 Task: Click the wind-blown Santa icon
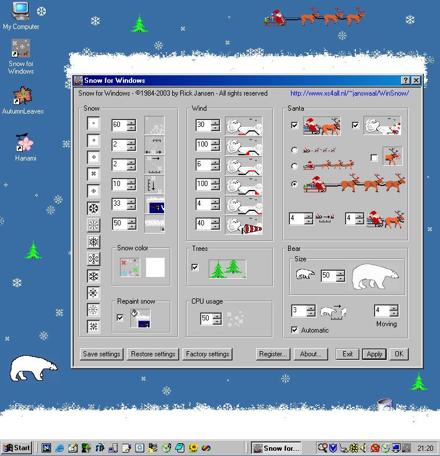pos(382,125)
